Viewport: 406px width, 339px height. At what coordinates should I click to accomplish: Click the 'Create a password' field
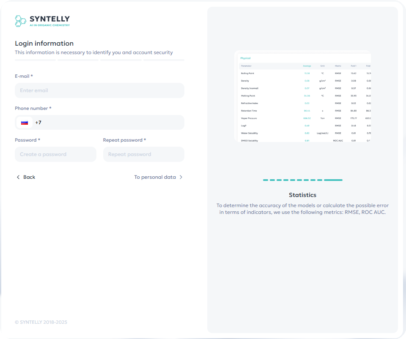tap(55, 154)
